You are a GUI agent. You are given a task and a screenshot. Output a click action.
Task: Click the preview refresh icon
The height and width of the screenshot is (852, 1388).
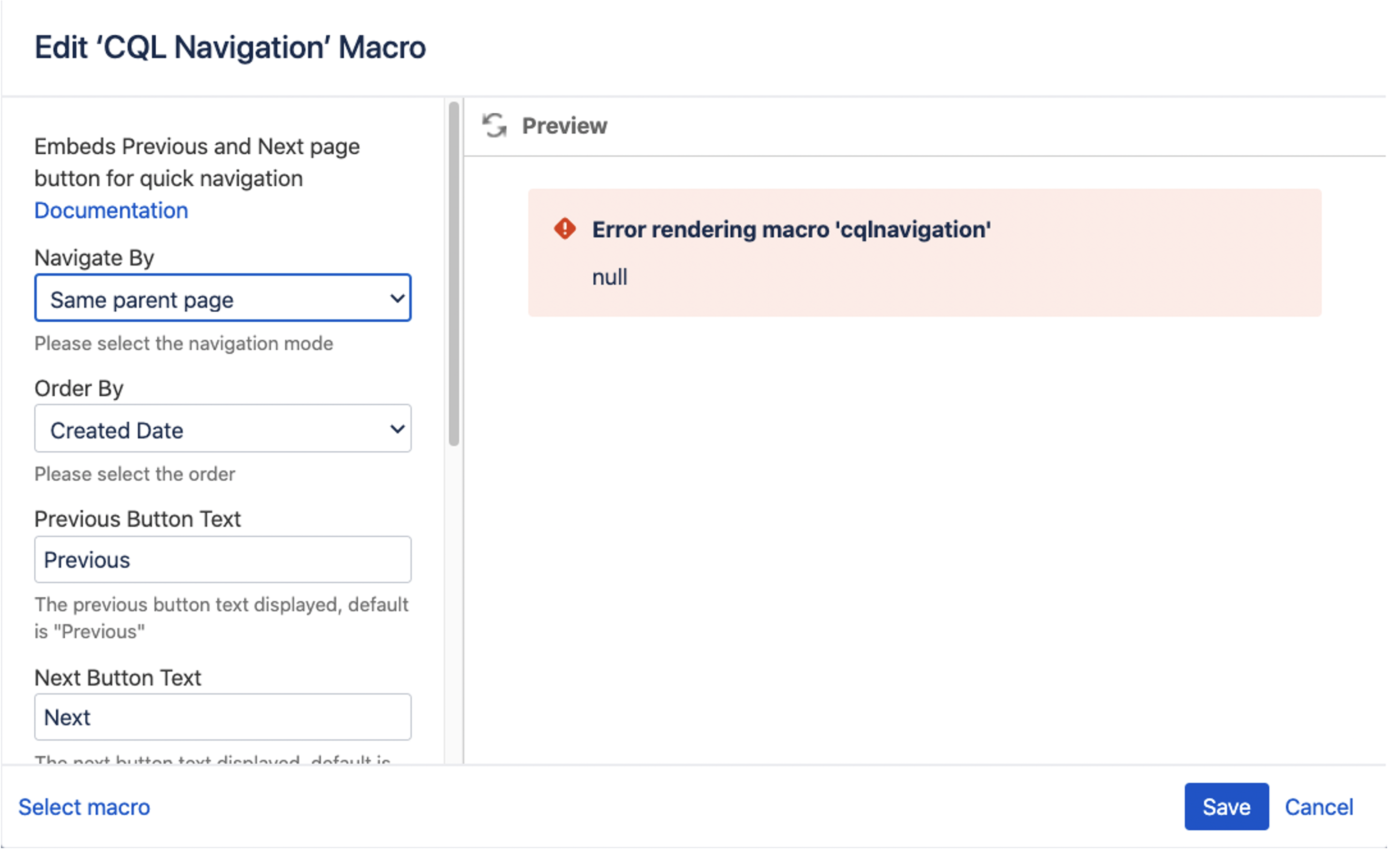[x=494, y=126]
